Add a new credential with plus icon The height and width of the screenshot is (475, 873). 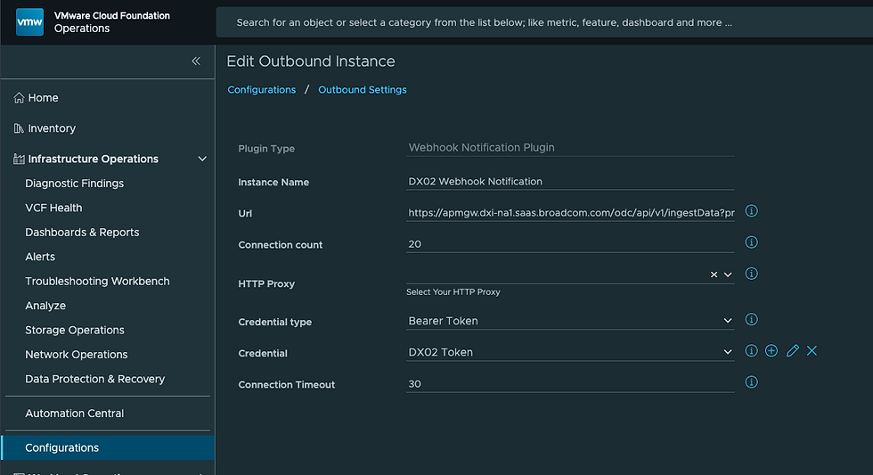(771, 351)
